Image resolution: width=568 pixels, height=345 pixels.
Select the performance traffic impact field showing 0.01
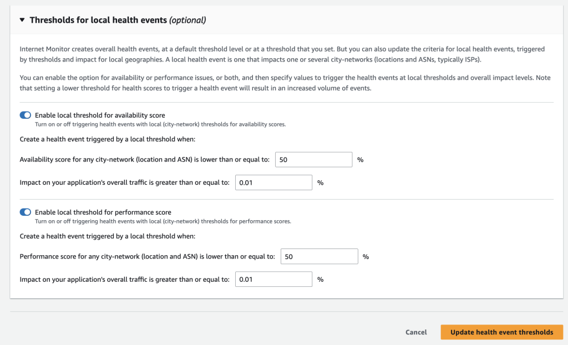tap(273, 279)
